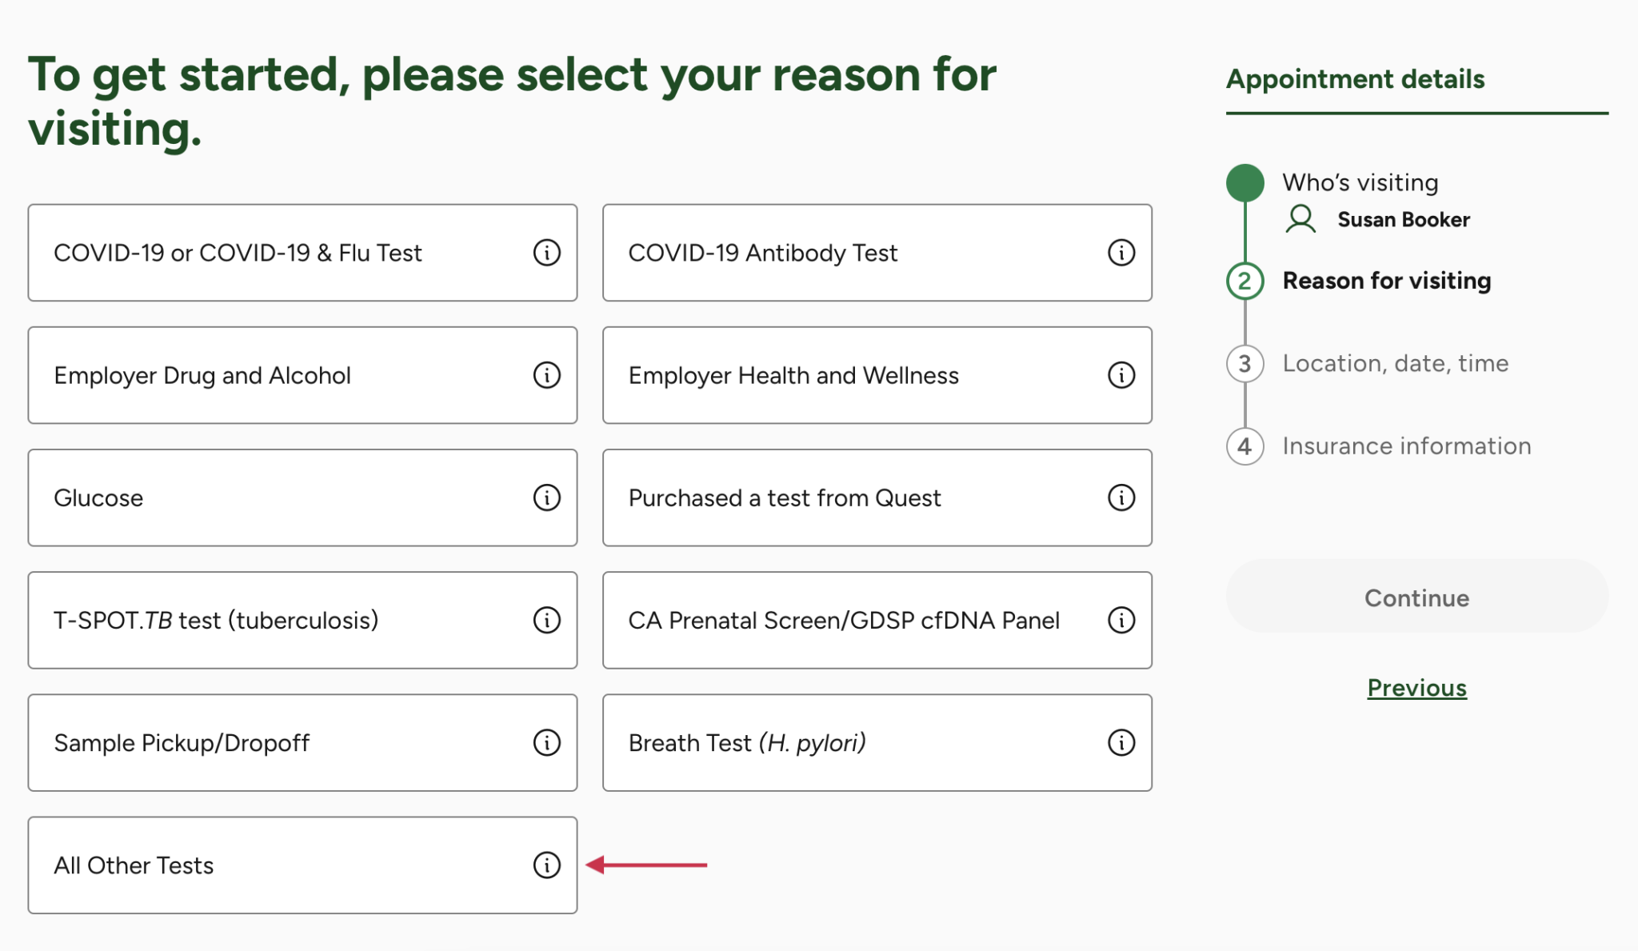The width and height of the screenshot is (1638, 951).
Task: Click the Susan Booker person icon
Action: coord(1300,218)
